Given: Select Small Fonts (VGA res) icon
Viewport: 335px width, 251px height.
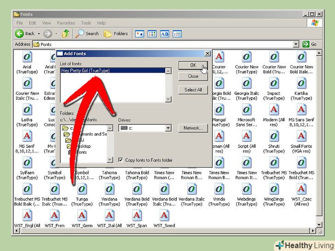Looking at the screenshot, I should pos(301,136).
